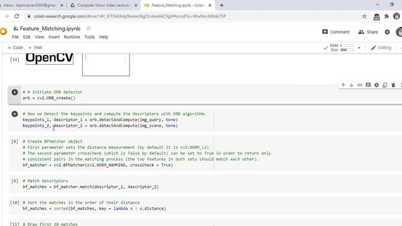
Task: Switch to Computer Vision Video Lecture tab
Action: tap(104, 5)
